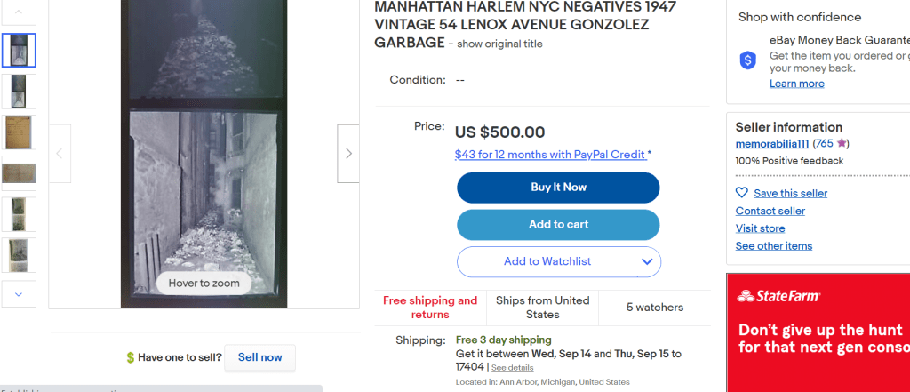This screenshot has height=392, width=910.
Task: Show shipping details via See details
Action: click(x=513, y=367)
